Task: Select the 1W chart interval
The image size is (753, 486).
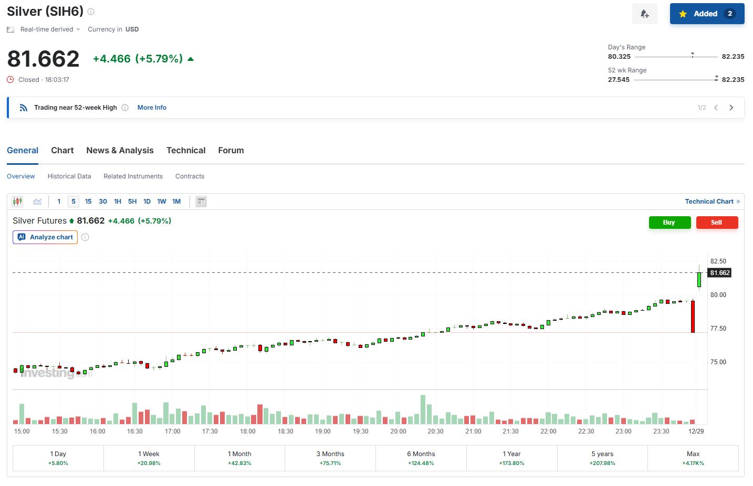Action: (x=162, y=202)
